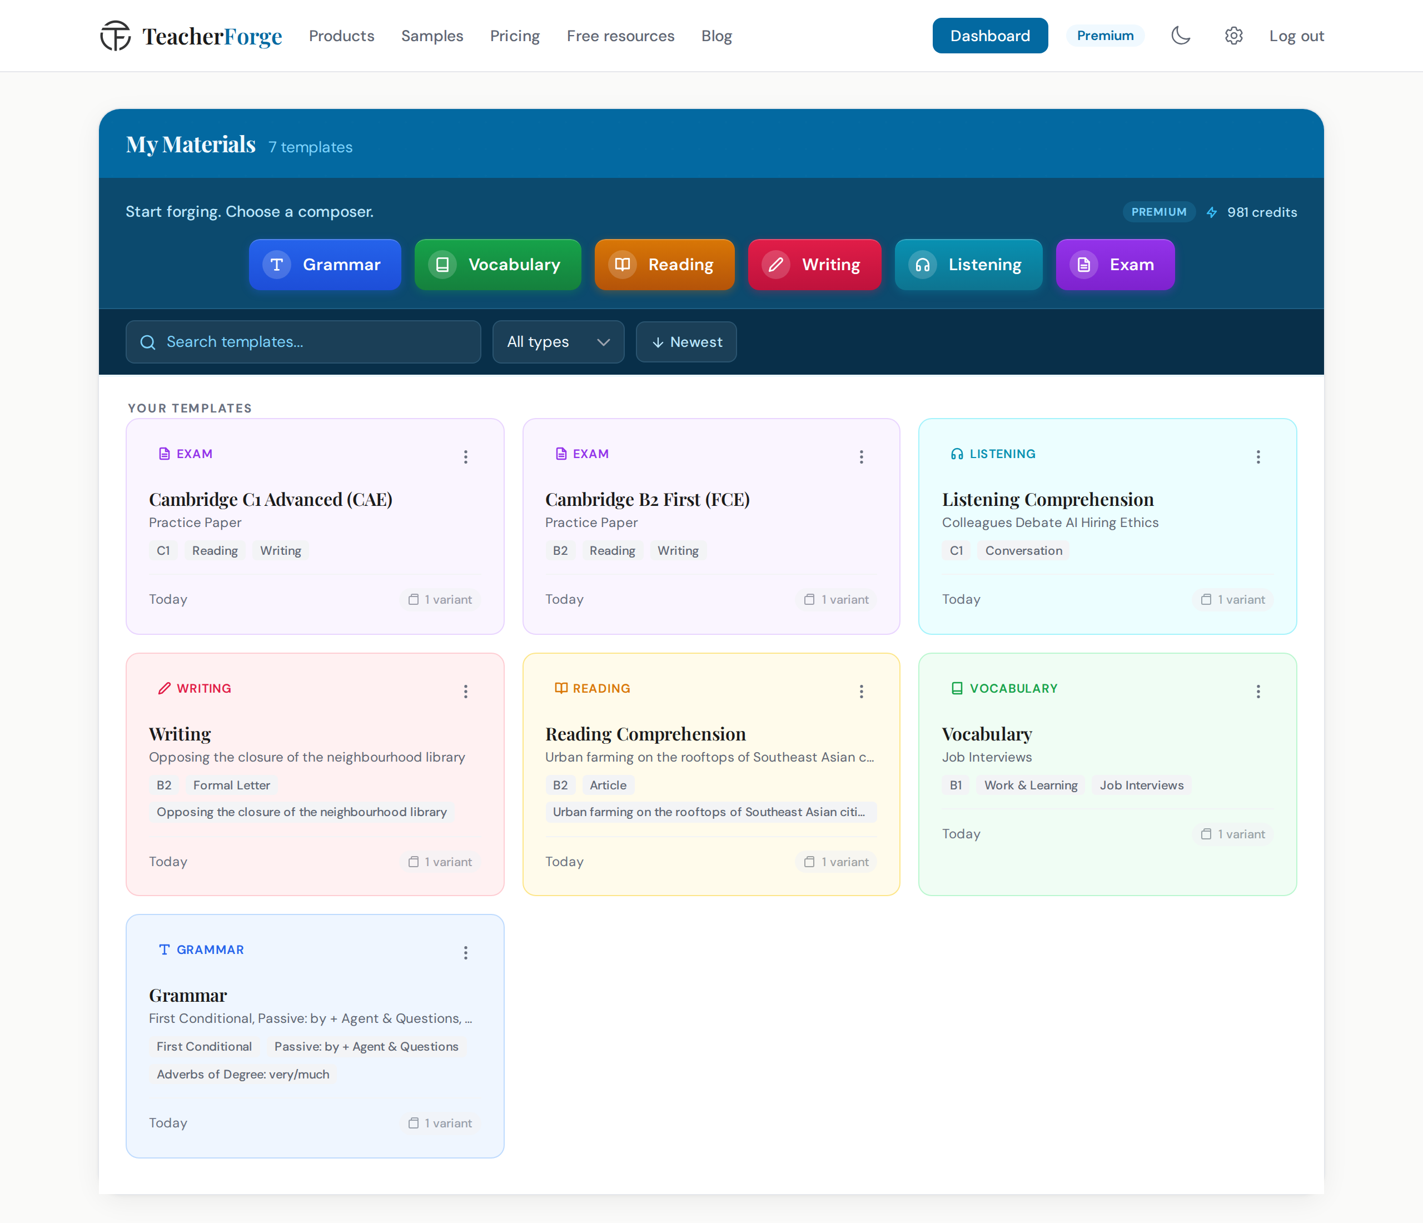This screenshot has height=1223, width=1423.
Task: Open Cambridge C1 Advanced (CAE) template
Action: [x=271, y=499]
